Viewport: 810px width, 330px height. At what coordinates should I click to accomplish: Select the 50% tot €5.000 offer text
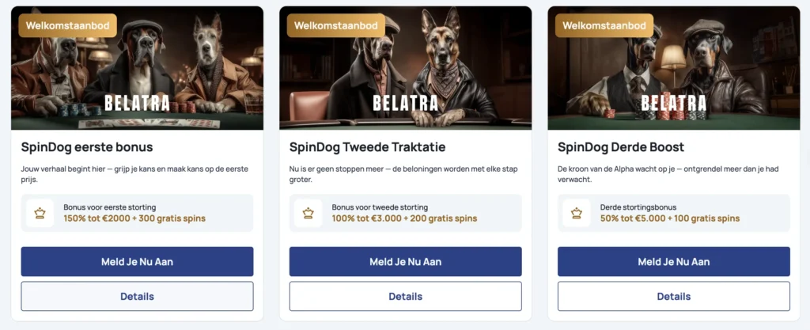pos(670,218)
